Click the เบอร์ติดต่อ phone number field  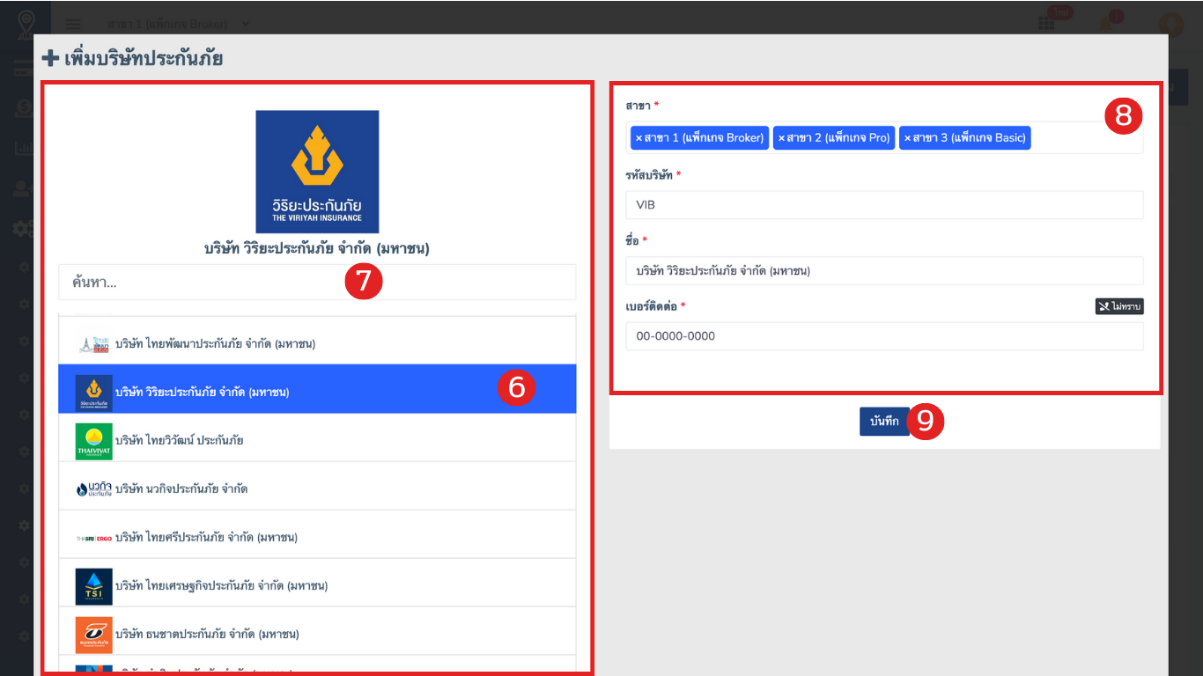[884, 336]
